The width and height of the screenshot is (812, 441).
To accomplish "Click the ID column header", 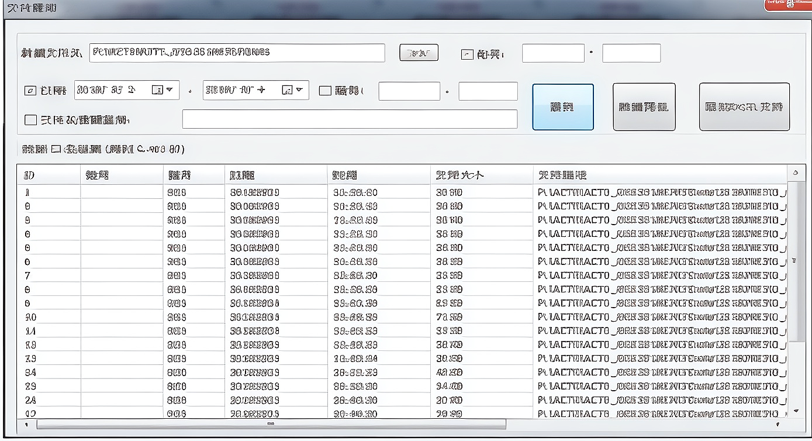I will [x=50, y=175].
